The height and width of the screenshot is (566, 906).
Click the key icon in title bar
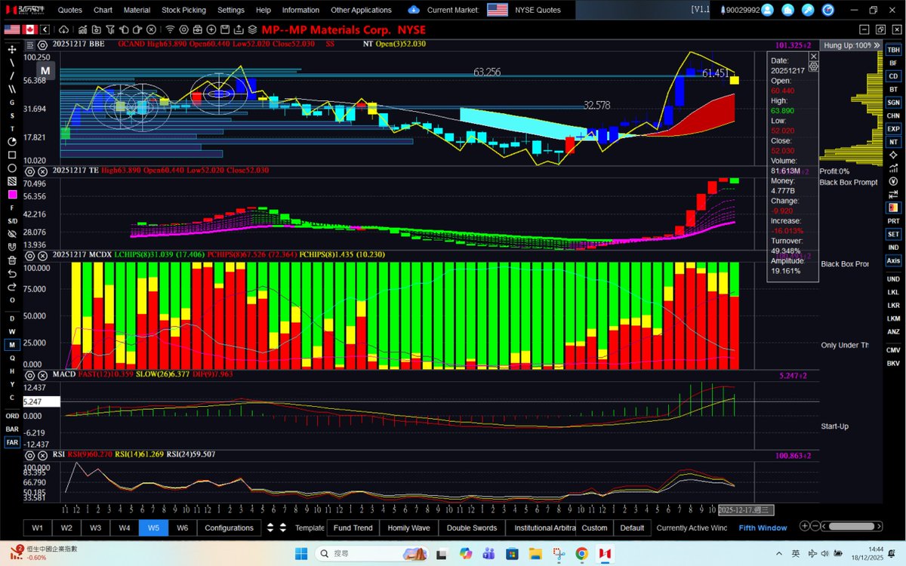(x=809, y=10)
